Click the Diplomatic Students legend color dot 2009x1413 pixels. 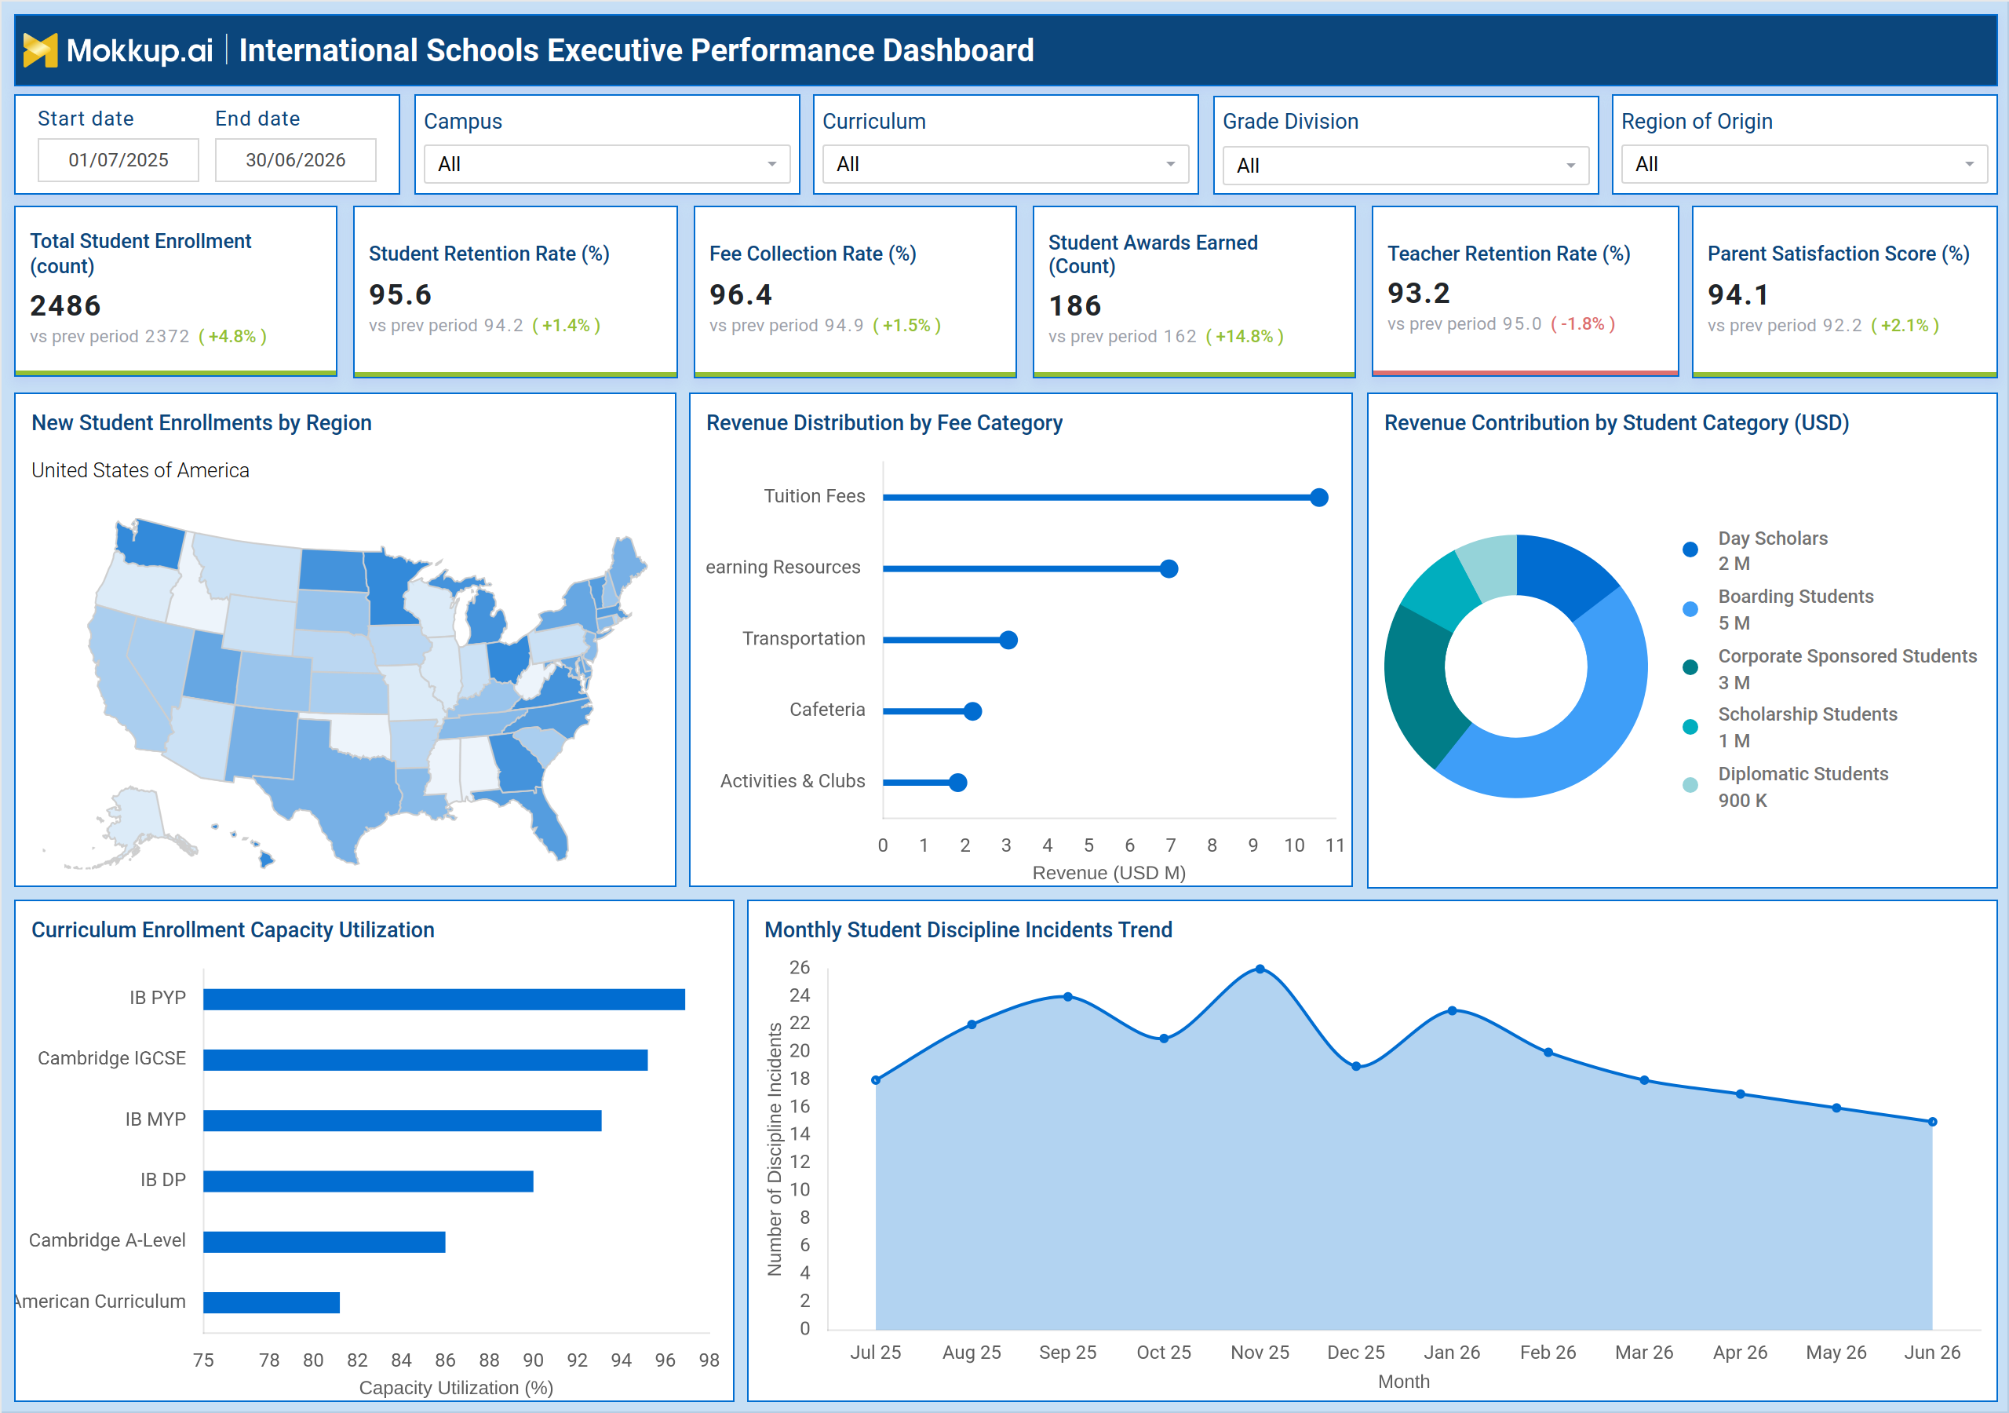[1690, 785]
